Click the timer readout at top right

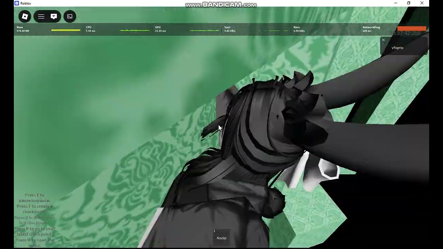pos(407,33)
